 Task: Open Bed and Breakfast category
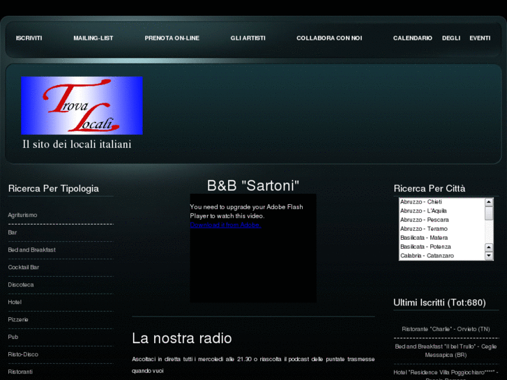[x=31, y=250]
